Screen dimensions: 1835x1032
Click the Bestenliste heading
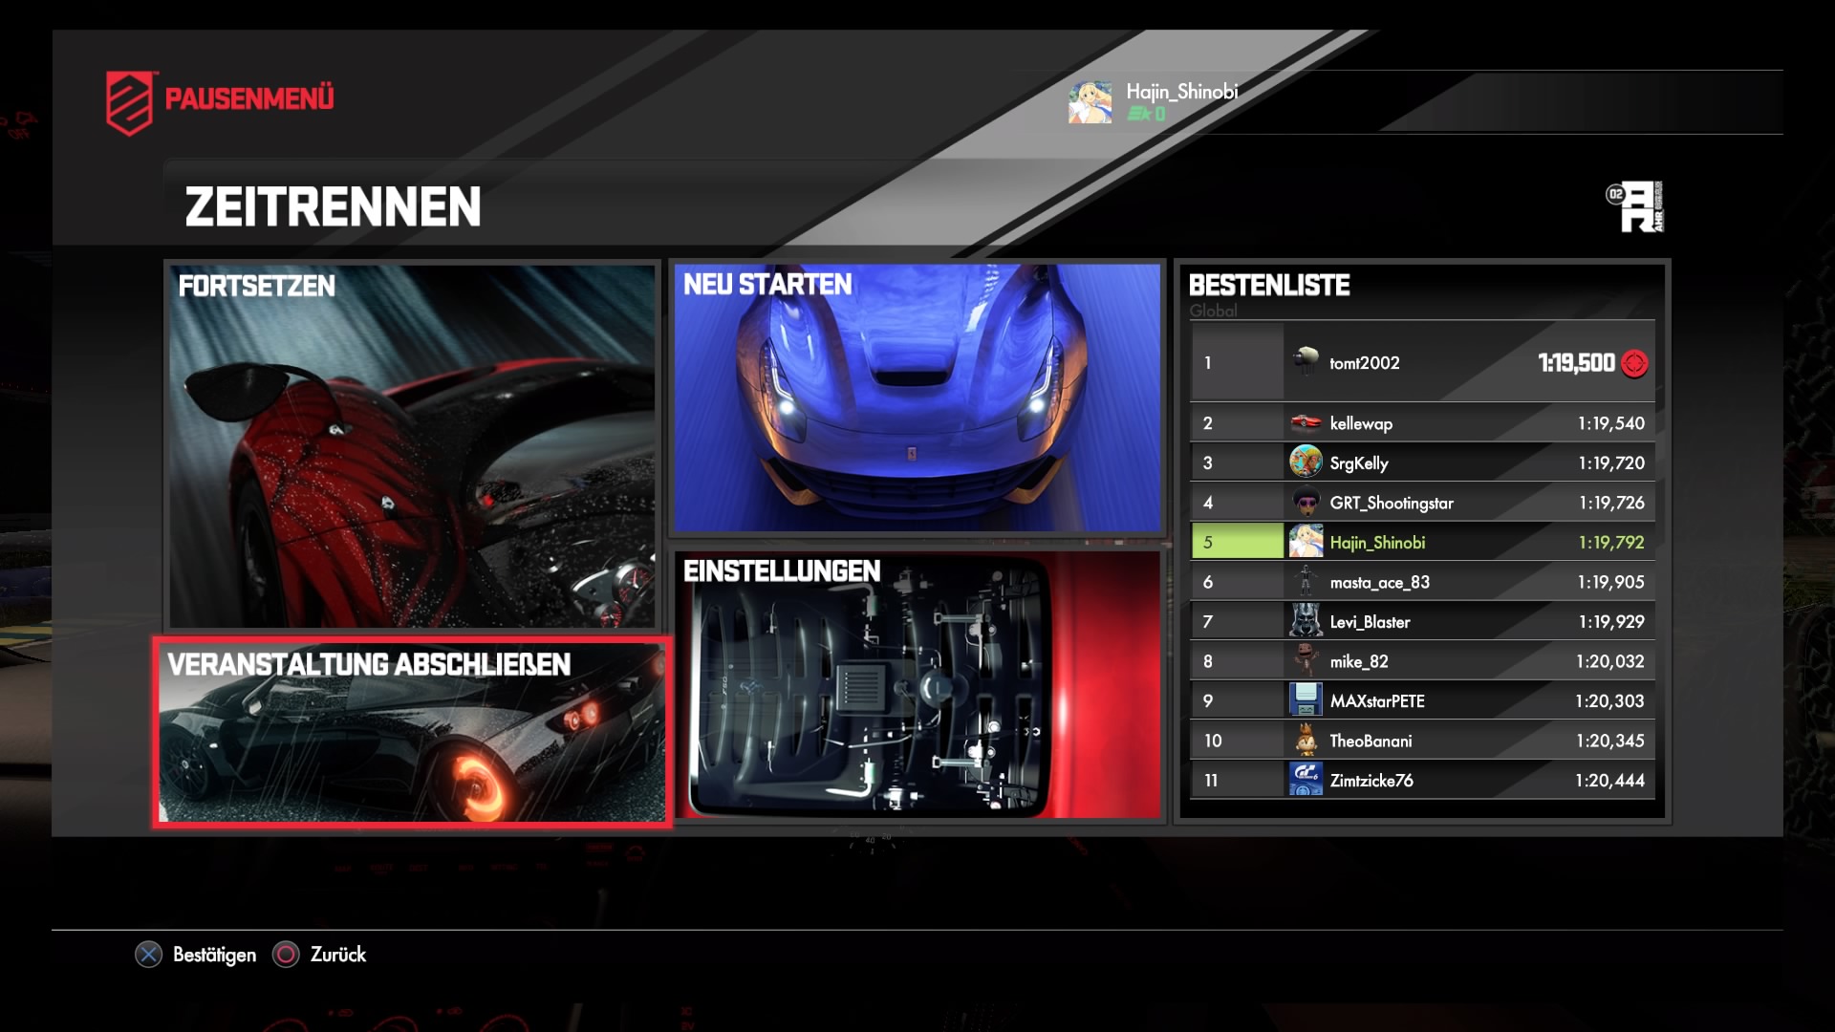[1269, 286]
